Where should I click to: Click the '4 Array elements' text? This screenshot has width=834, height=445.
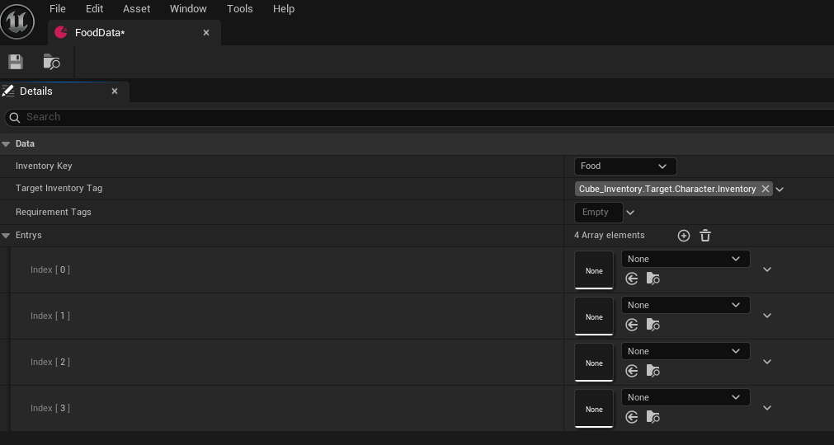click(610, 235)
